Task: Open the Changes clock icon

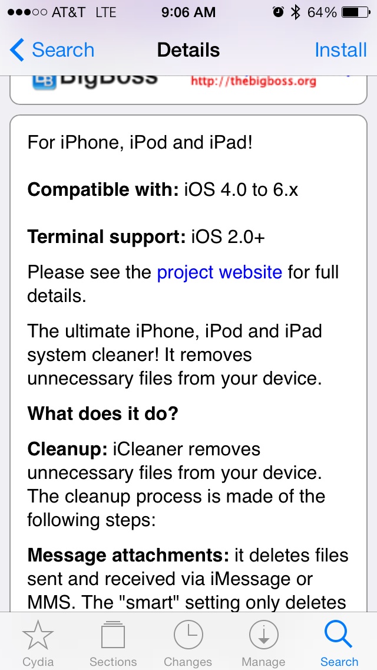Action: 188,635
